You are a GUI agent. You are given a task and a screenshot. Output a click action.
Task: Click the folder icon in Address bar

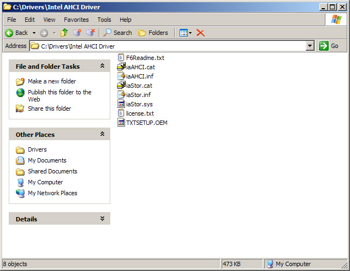point(34,46)
